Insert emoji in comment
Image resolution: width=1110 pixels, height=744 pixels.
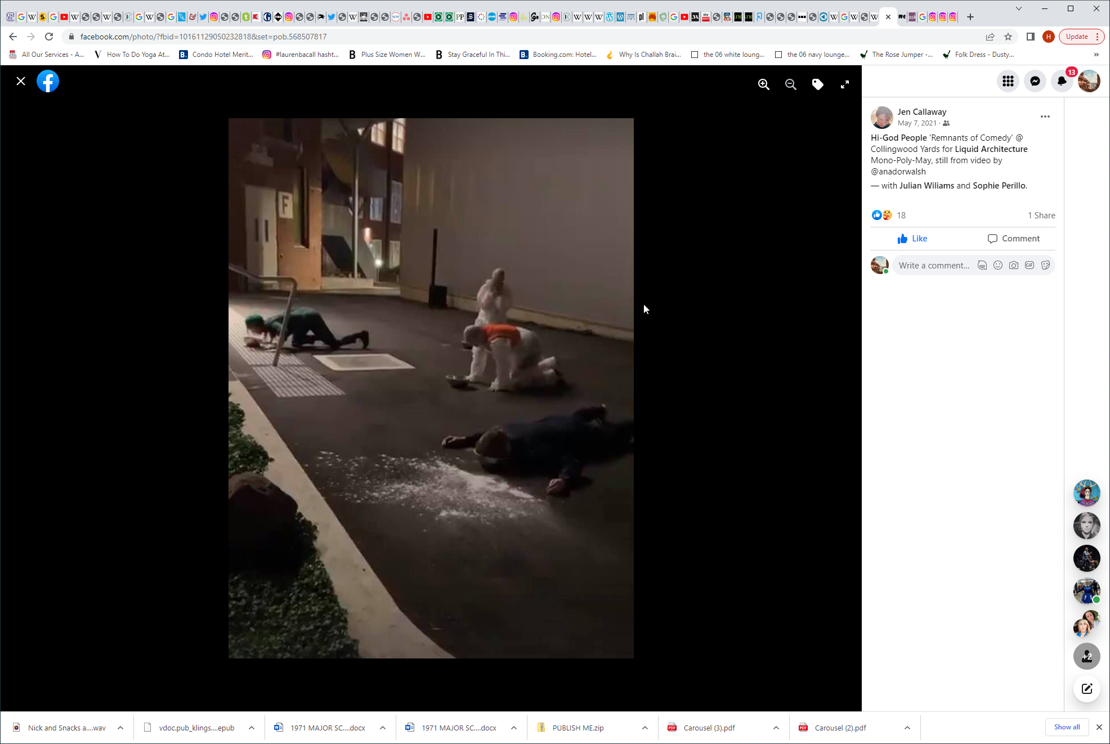[x=998, y=266]
